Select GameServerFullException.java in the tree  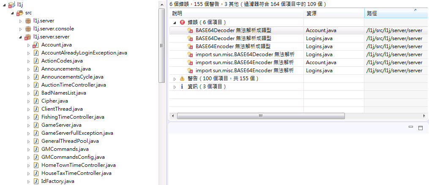pos(77,133)
